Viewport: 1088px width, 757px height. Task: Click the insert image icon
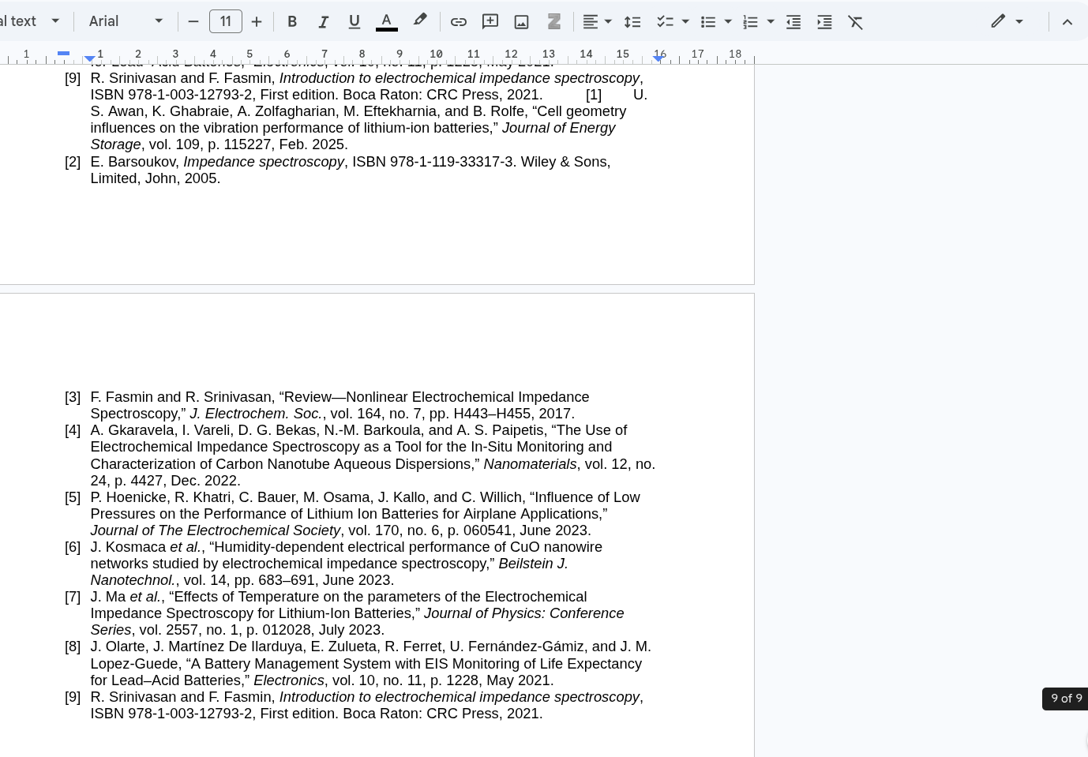tap(522, 21)
